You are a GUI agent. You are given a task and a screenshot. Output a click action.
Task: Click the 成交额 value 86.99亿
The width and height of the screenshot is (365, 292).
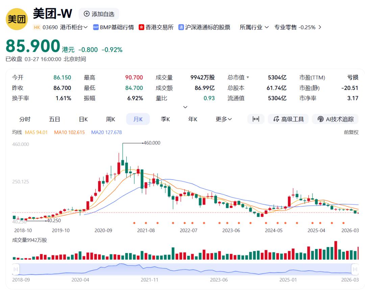[204, 88]
